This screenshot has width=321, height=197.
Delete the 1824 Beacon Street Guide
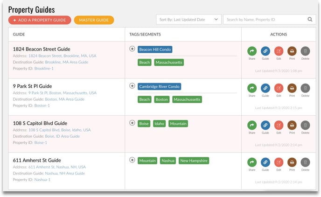pyautogui.click(x=305, y=51)
